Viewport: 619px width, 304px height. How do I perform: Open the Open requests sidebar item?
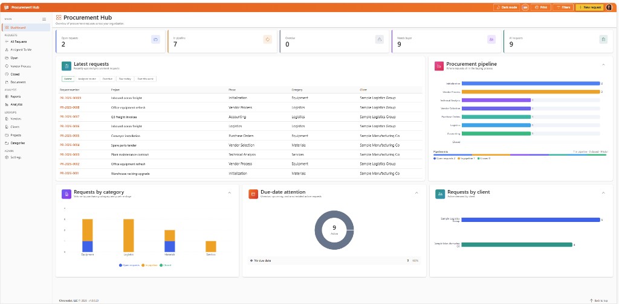(x=26, y=58)
